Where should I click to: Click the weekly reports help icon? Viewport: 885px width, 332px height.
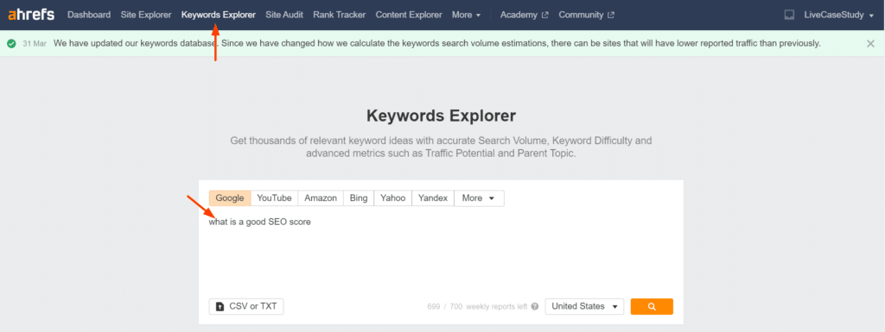[x=534, y=307]
